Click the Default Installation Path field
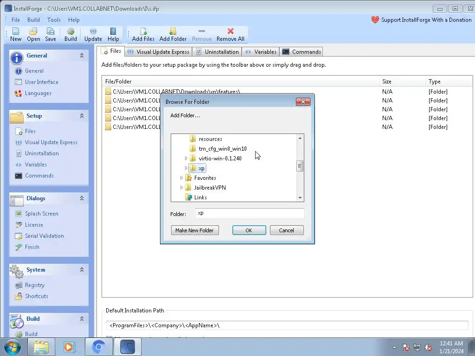 click(287, 325)
